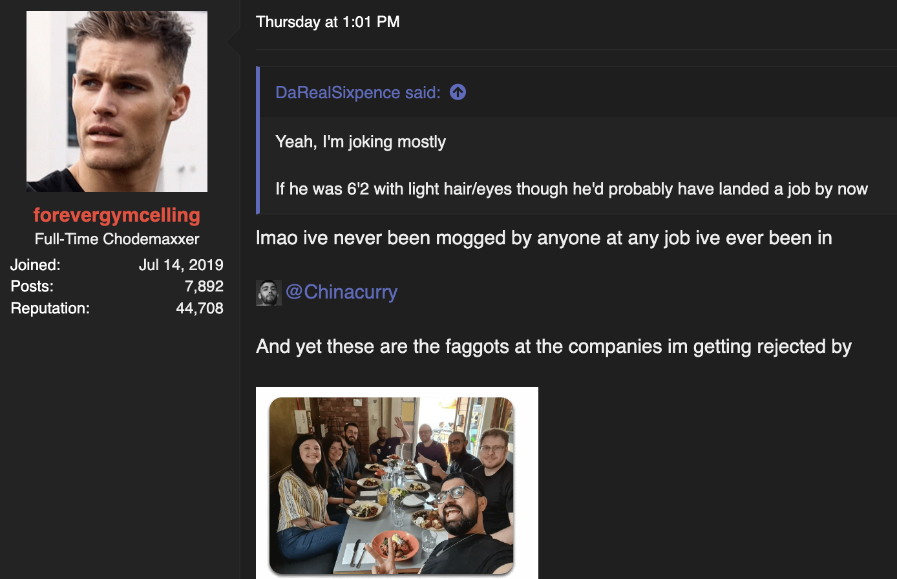897x579 pixels.
Task: Click the reputation score 44,708
Action: [199, 308]
